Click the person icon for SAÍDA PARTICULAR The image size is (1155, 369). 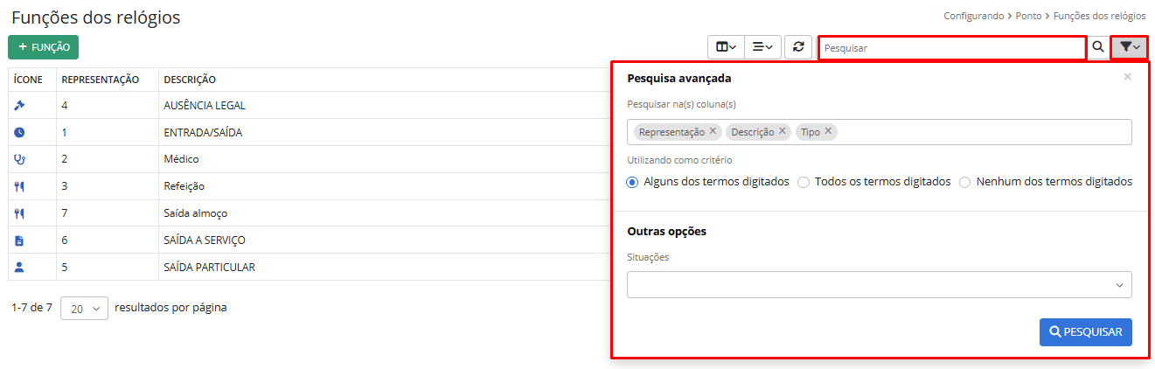[x=20, y=267]
